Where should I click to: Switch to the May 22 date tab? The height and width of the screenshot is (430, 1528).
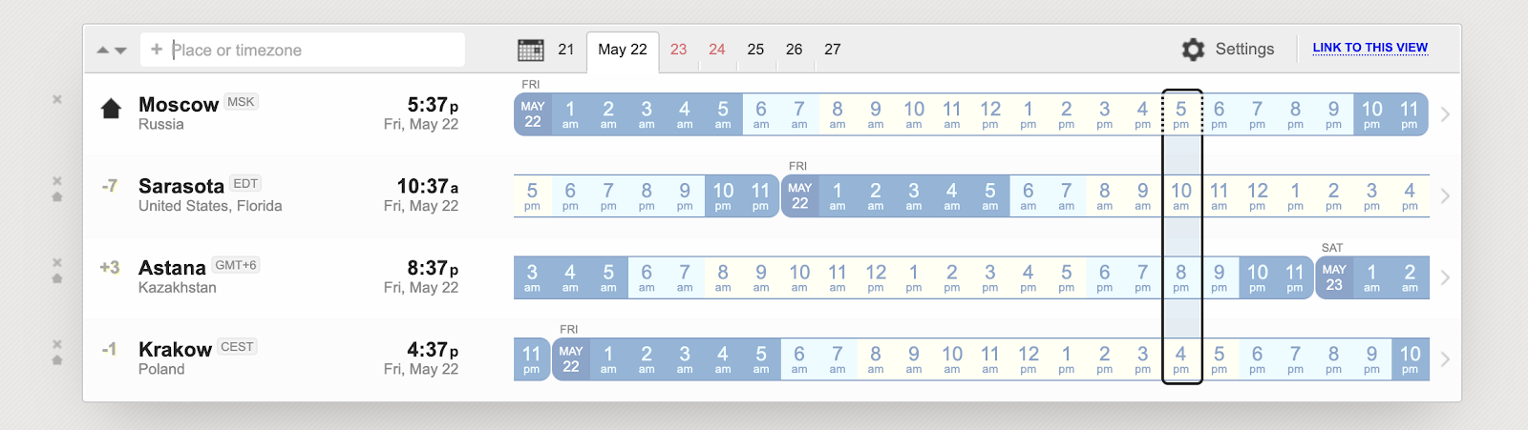(623, 50)
